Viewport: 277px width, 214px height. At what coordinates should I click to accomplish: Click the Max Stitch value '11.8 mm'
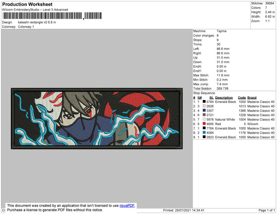[223, 75]
